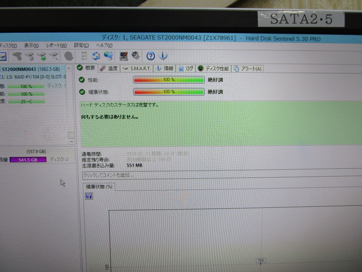The image size is (362, 272).
Task: Click the globe with monitor icon
Action: coord(108,56)
